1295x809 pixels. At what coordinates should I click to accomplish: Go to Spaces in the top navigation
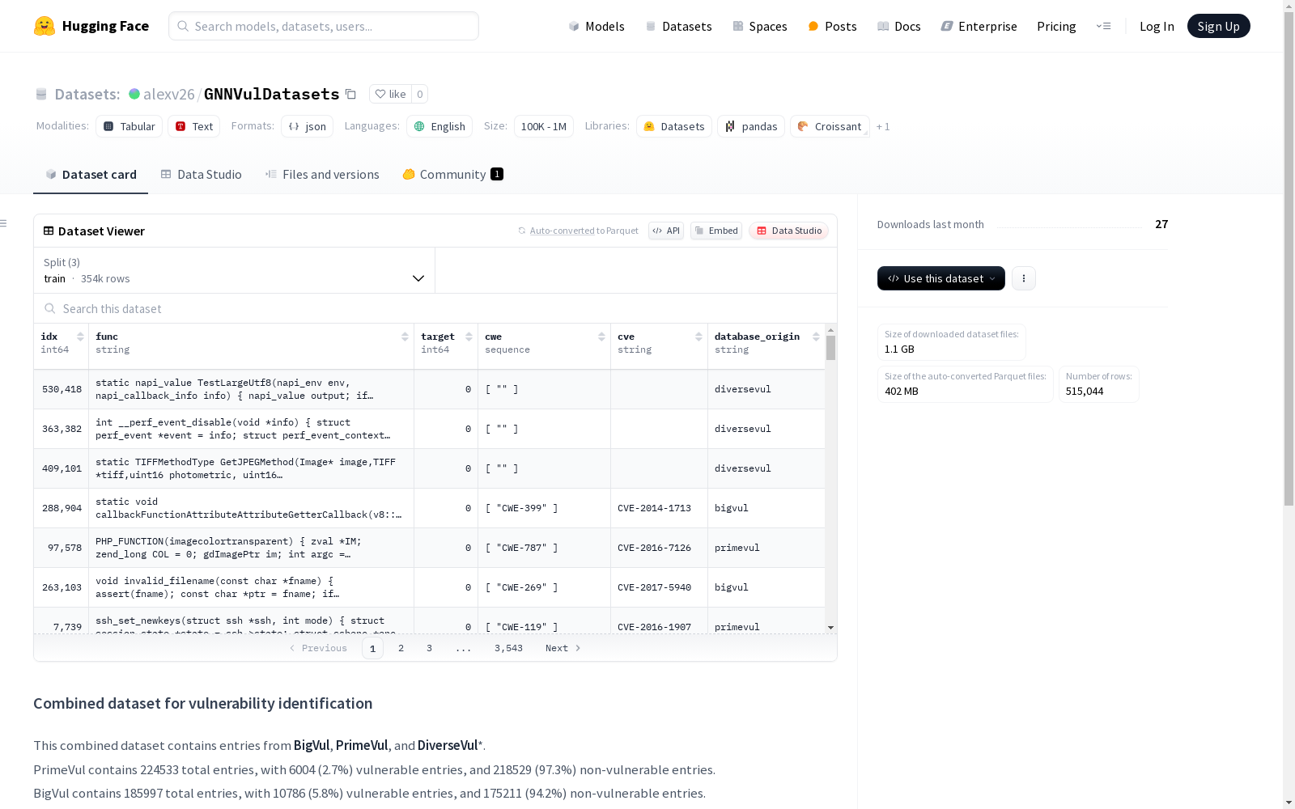[x=760, y=26]
